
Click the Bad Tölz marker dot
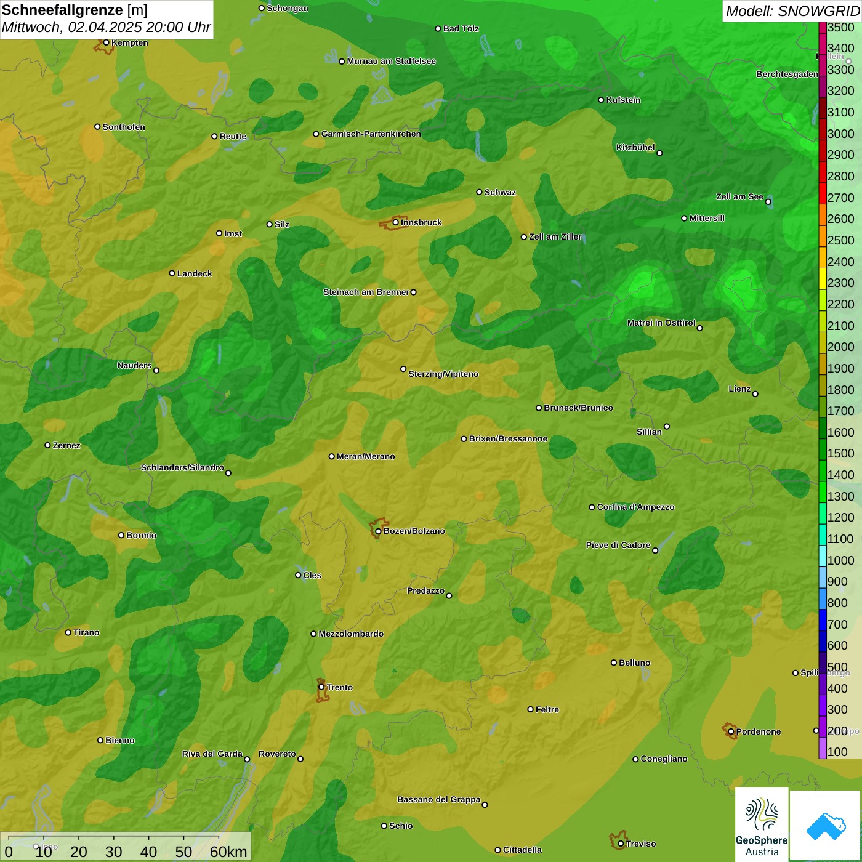pyautogui.click(x=438, y=29)
